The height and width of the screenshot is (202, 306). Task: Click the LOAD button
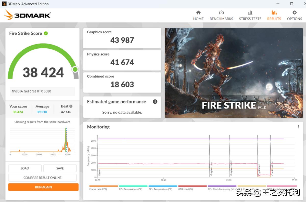point(25,168)
